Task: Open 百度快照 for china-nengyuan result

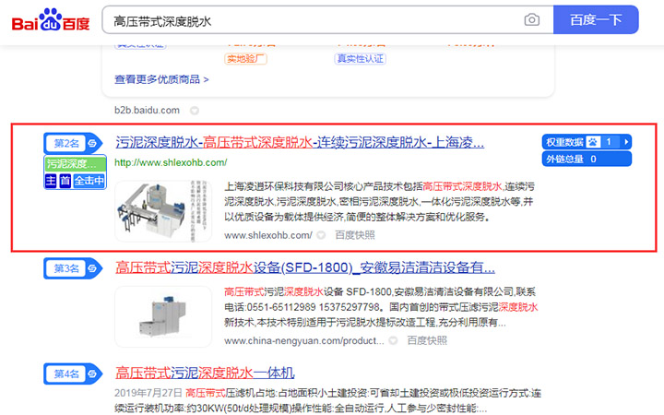Action: [x=427, y=340]
